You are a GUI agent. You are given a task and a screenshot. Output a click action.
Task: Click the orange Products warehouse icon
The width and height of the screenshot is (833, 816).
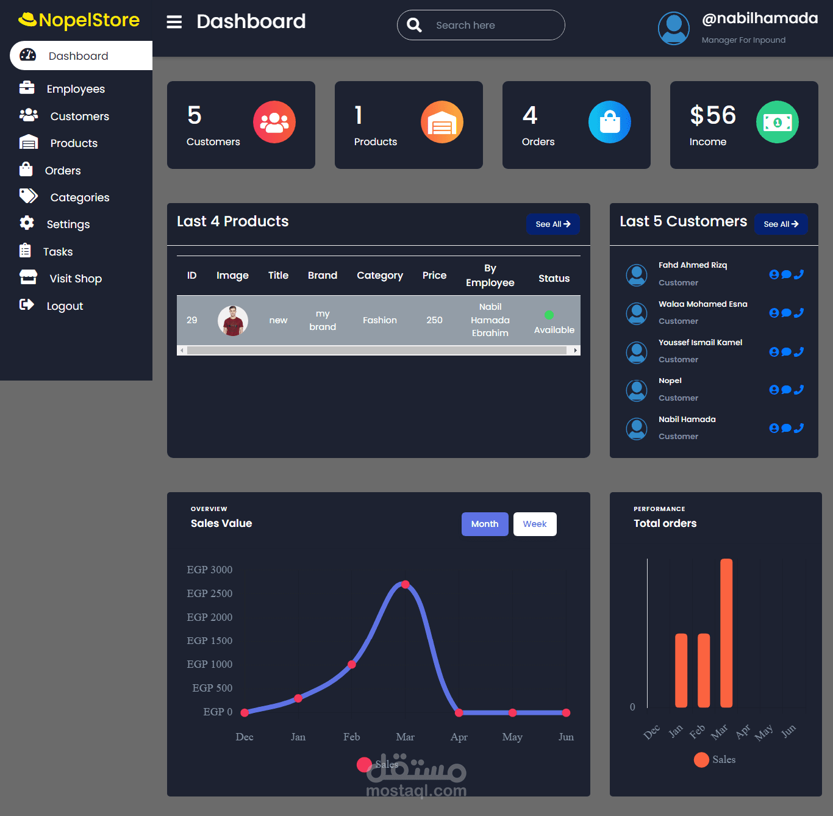click(442, 122)
